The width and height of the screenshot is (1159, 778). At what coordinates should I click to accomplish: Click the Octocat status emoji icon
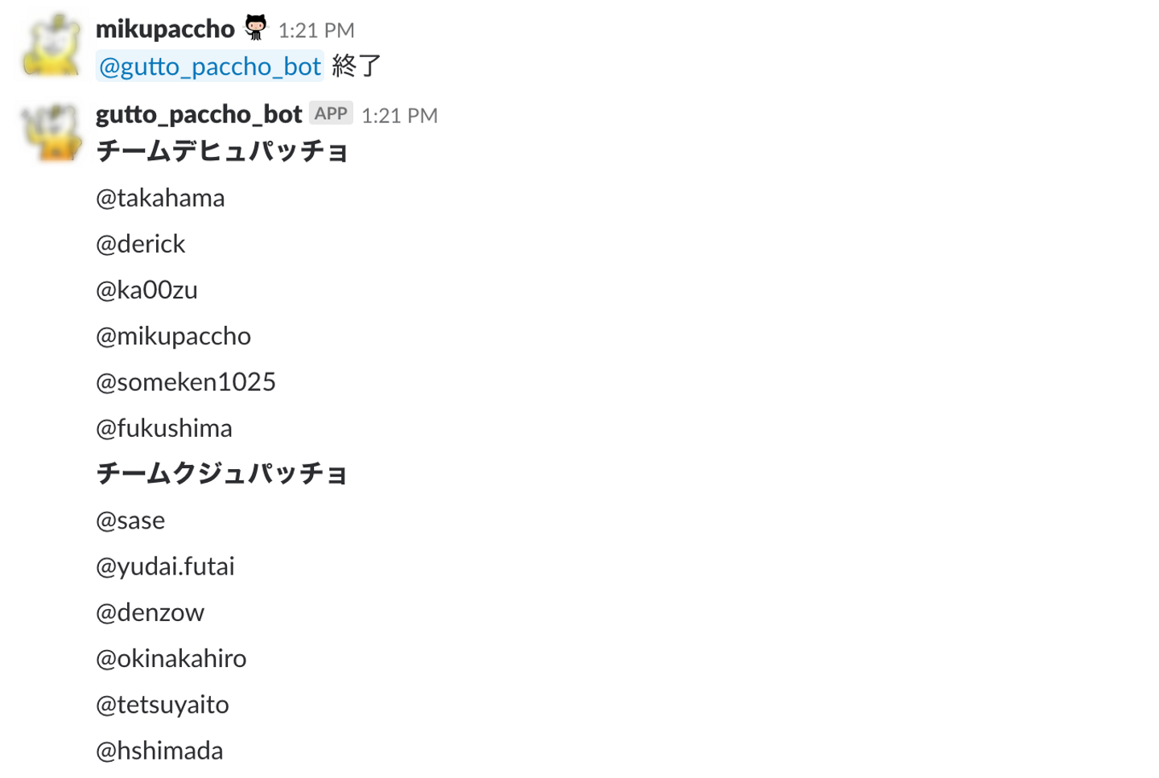[x=256, y=28]
